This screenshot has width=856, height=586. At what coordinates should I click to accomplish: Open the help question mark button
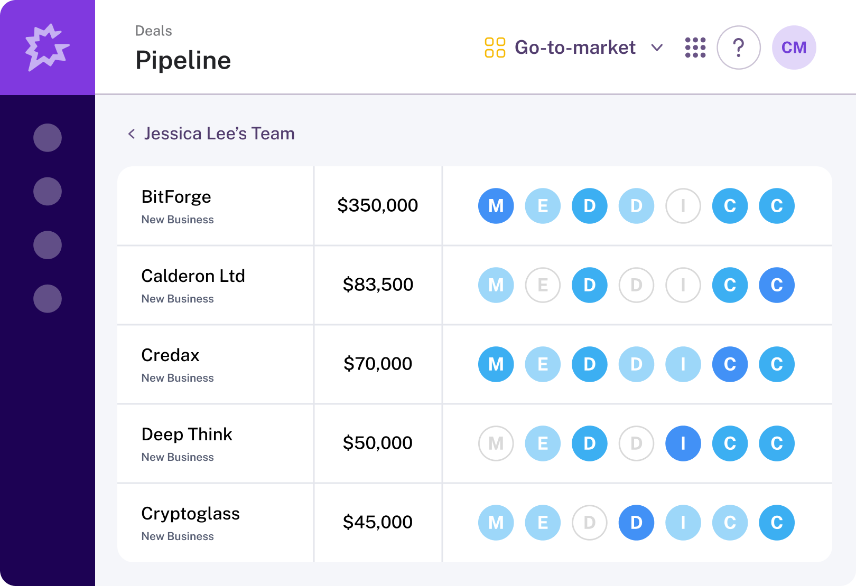click(738, 48)
